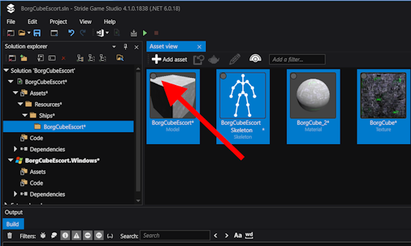Select the BorgCubeEscort Skeleton asset

pyautogui.click(x=243, y=106)
